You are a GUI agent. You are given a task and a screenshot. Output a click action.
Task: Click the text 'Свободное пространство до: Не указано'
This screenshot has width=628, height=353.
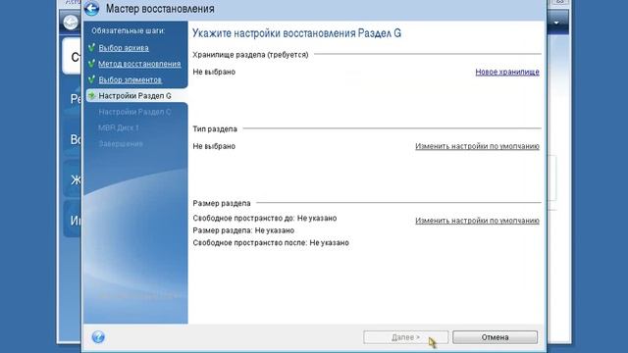tap(265, 218)
